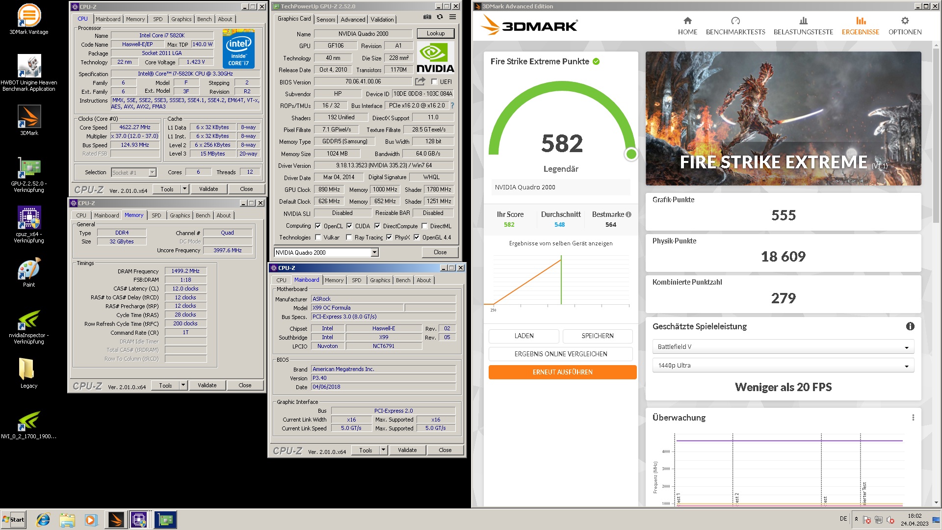942x530 pixels.
Task: Click Fire Strike Extreme thumbnail image
Action: click(x=783, y=118)
